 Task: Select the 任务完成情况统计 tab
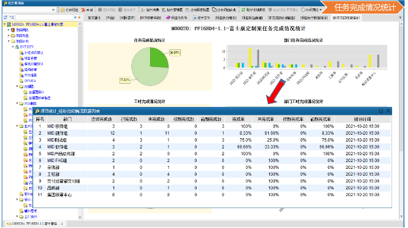346,18
